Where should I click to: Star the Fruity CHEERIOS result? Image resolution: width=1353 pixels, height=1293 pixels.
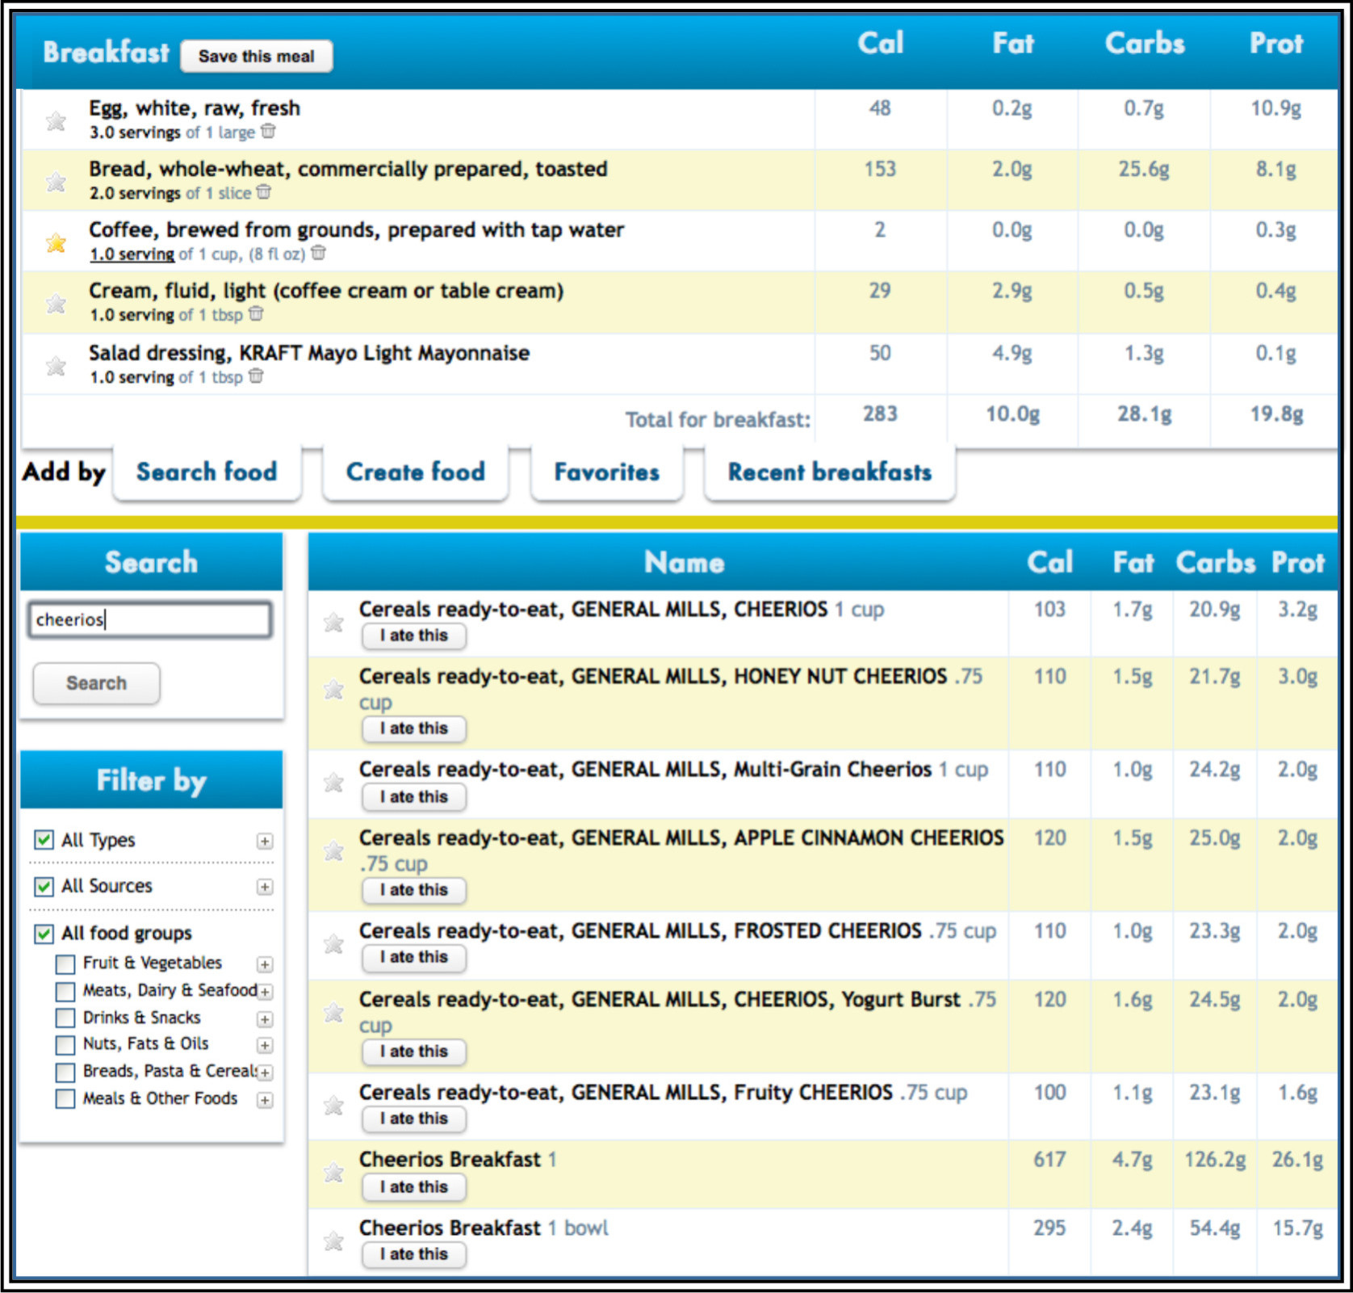click(333, 1106)
